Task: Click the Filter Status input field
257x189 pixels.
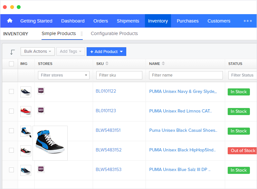Action: click(x=243, y=75)
